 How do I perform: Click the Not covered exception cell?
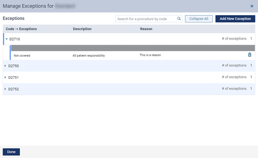click(x=22, y=56)
